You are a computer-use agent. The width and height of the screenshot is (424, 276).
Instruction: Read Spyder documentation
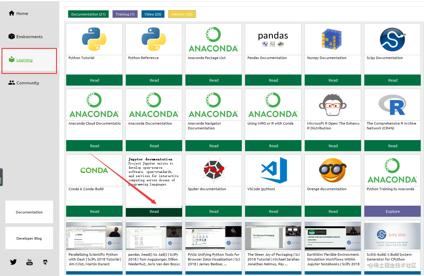tap(213, 211)
